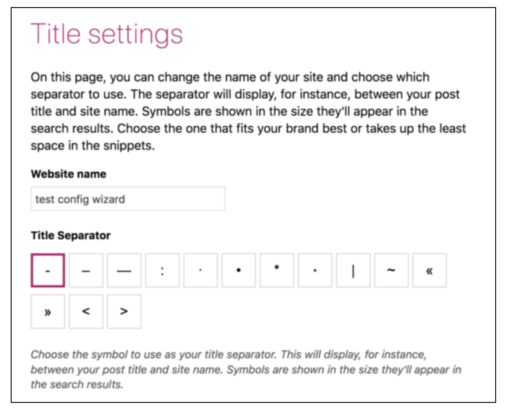Click the "Title Separator" label
The image size is (505, 410).
point(70,235)
